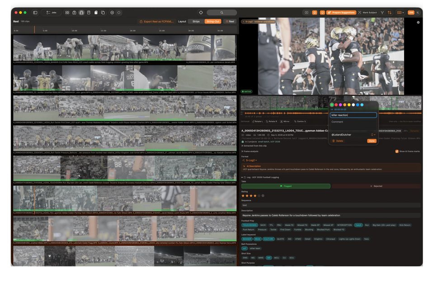This screenshot has width=434, height=281.
Task: Toggle the INTERCEPTION play tag
Action: [x=344, y=225]
